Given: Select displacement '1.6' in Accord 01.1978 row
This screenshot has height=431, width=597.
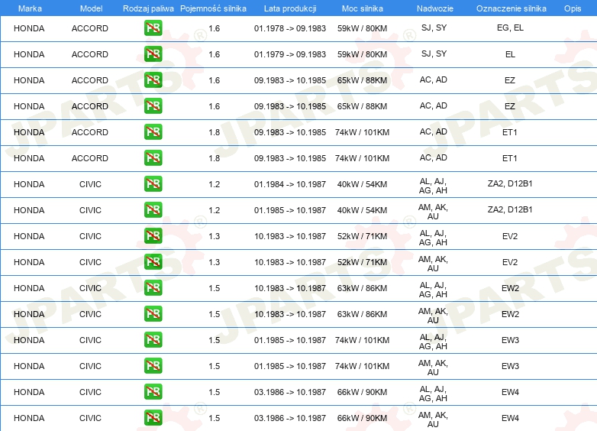Looking at the screenshot, I should (215, 28).
